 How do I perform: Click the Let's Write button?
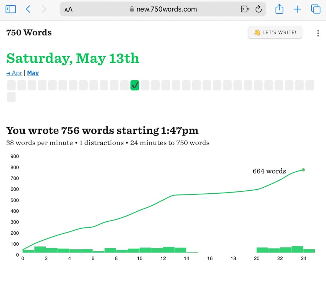[x=275, y=33]
